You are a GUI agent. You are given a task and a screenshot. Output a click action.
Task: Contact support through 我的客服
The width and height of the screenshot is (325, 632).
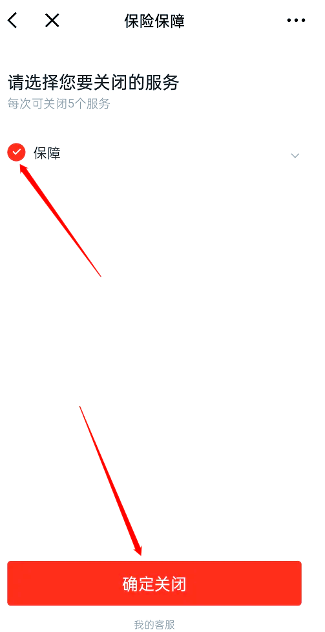pos(154,625)
